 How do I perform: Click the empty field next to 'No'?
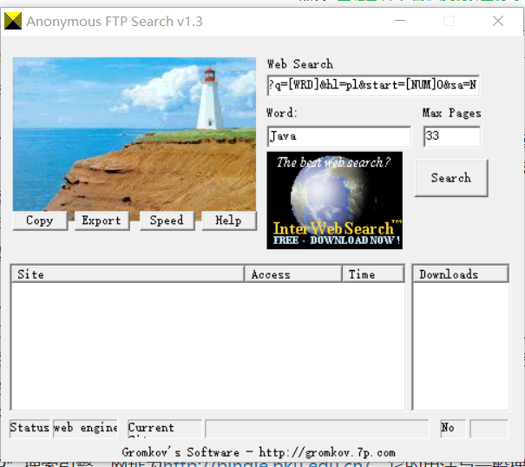(x=489, y=429)
